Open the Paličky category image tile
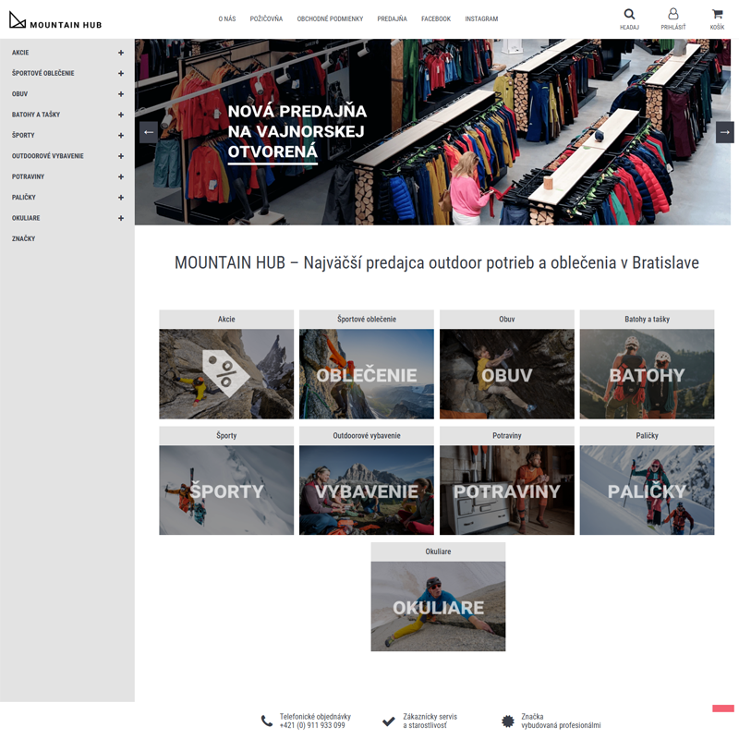Image resolution: width=739 pixels, height=739 pixels. (647, 491)
